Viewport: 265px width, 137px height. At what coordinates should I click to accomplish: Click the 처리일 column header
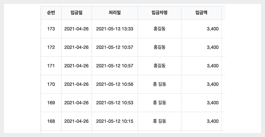[x=115, y=13]
